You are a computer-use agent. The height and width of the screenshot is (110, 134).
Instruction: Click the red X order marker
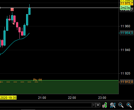12,9
